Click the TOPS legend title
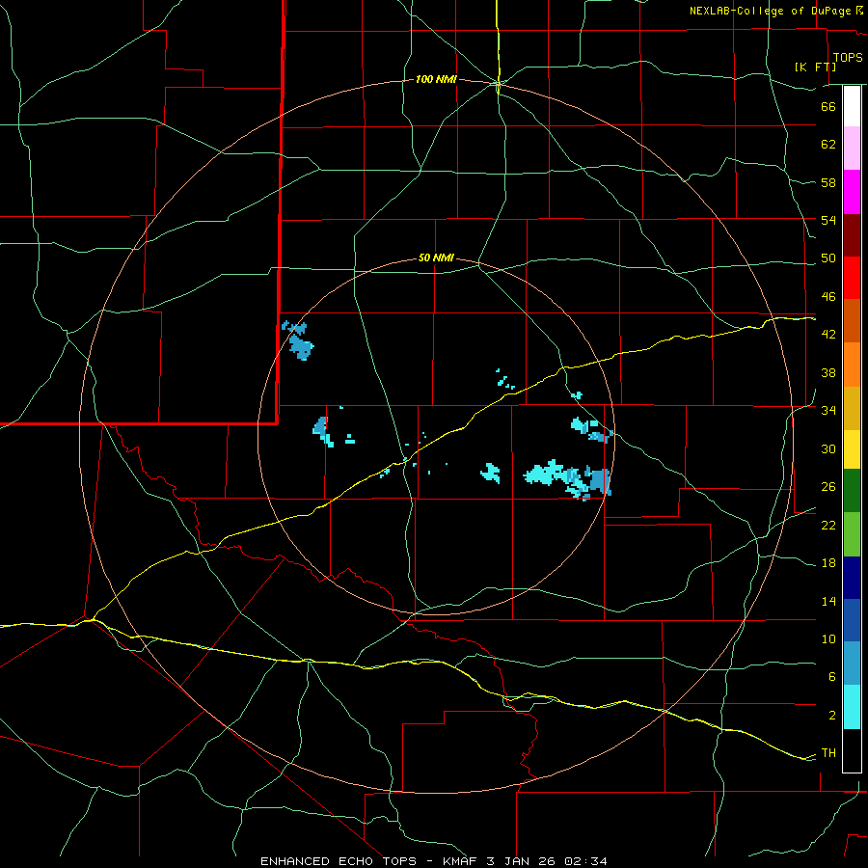This screenshot has width=868, height=868. point(848,58)
